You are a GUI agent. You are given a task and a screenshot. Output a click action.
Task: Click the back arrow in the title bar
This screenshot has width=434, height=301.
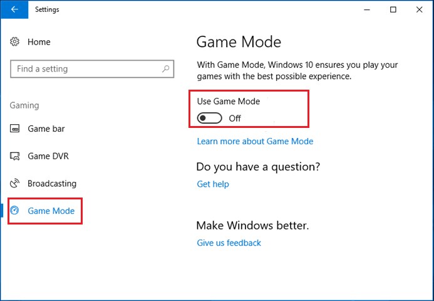tap(14, 9)
